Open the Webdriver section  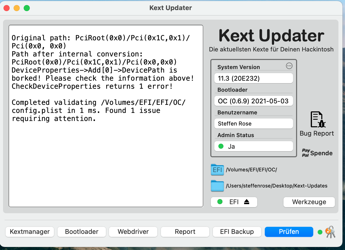click(x=133, y=232)
